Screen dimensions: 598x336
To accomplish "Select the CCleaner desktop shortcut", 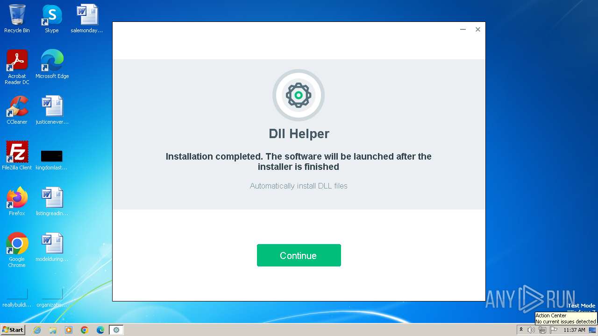I will pos(17,110).
